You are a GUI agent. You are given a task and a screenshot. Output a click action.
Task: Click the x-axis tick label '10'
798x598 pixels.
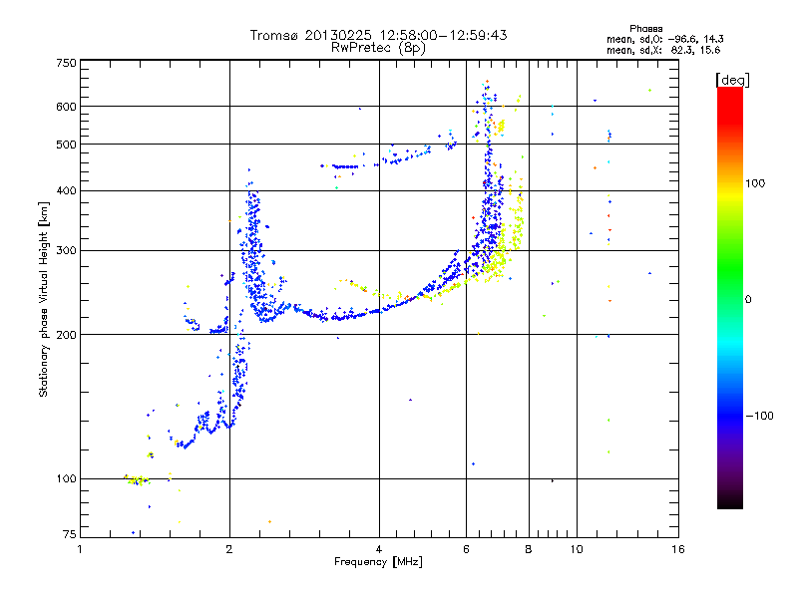tap(577, 550)
